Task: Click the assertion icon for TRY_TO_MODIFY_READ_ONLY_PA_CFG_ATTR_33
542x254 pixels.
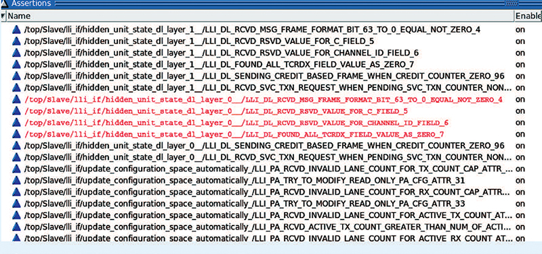Action: tap(16, 204)
